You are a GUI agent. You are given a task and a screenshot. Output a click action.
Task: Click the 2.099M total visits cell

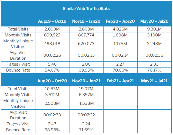click(52, 29)
